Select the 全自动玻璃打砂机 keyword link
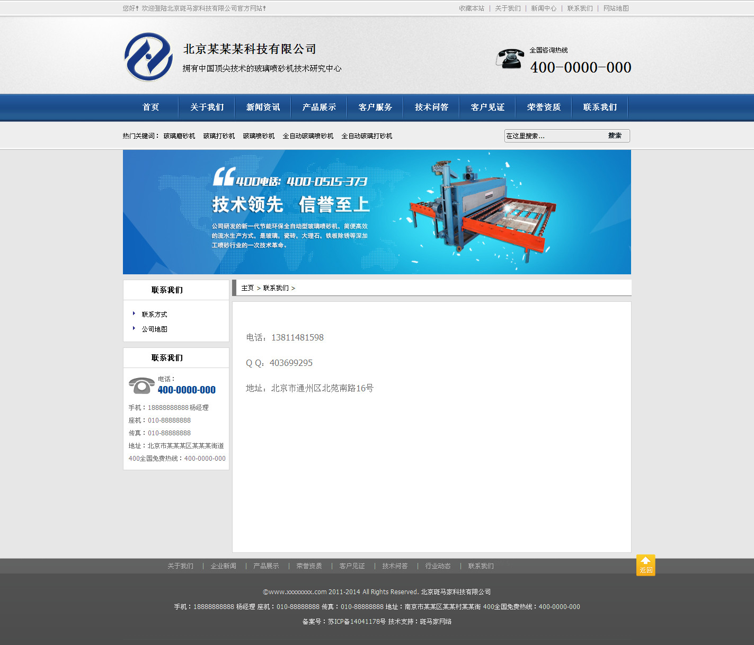 (367, 136)
